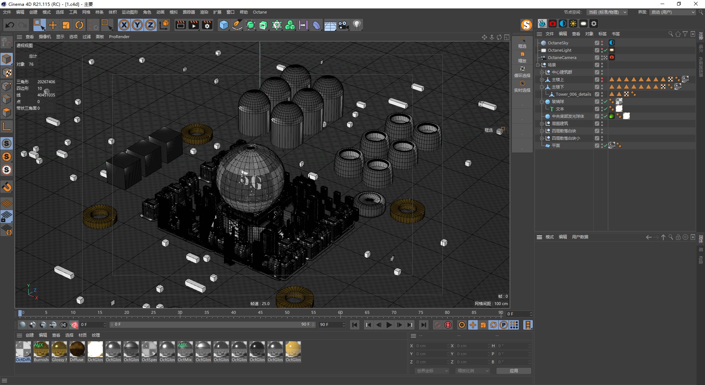Click the 应用 apply button
Image resolution: width=705 pixels, height=385 pixels.
514,371
